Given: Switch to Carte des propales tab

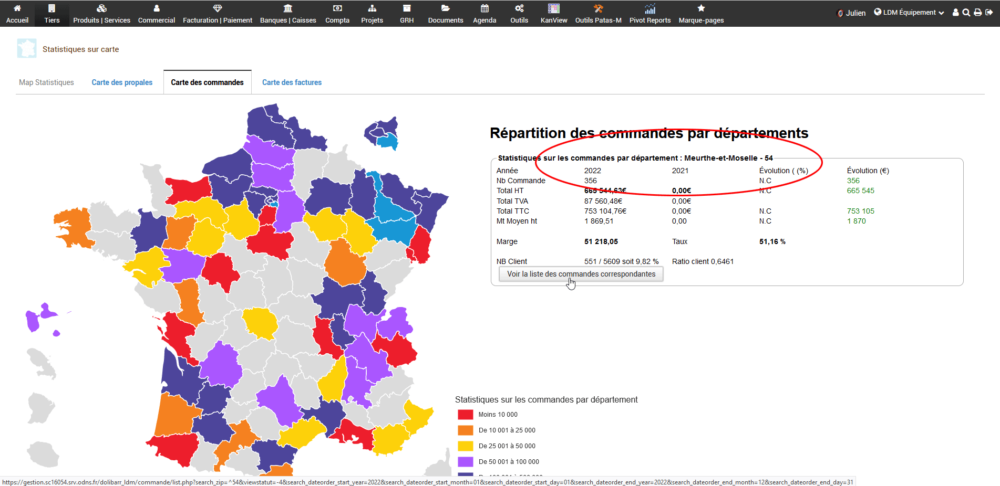Looking at the screenshot, I should 122,82.
